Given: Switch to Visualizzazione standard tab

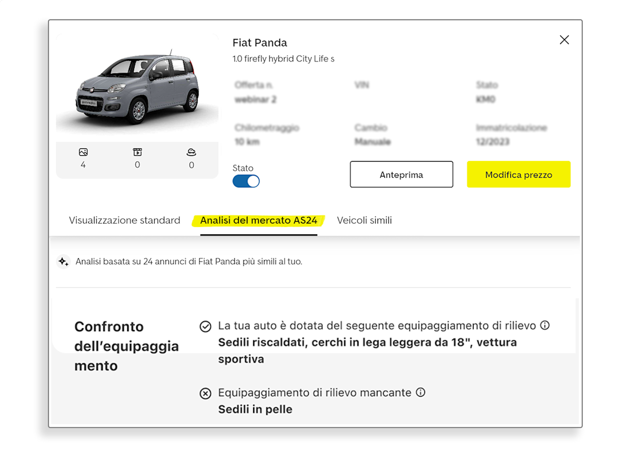Looking at the screenshot, I should coord(124,220).
